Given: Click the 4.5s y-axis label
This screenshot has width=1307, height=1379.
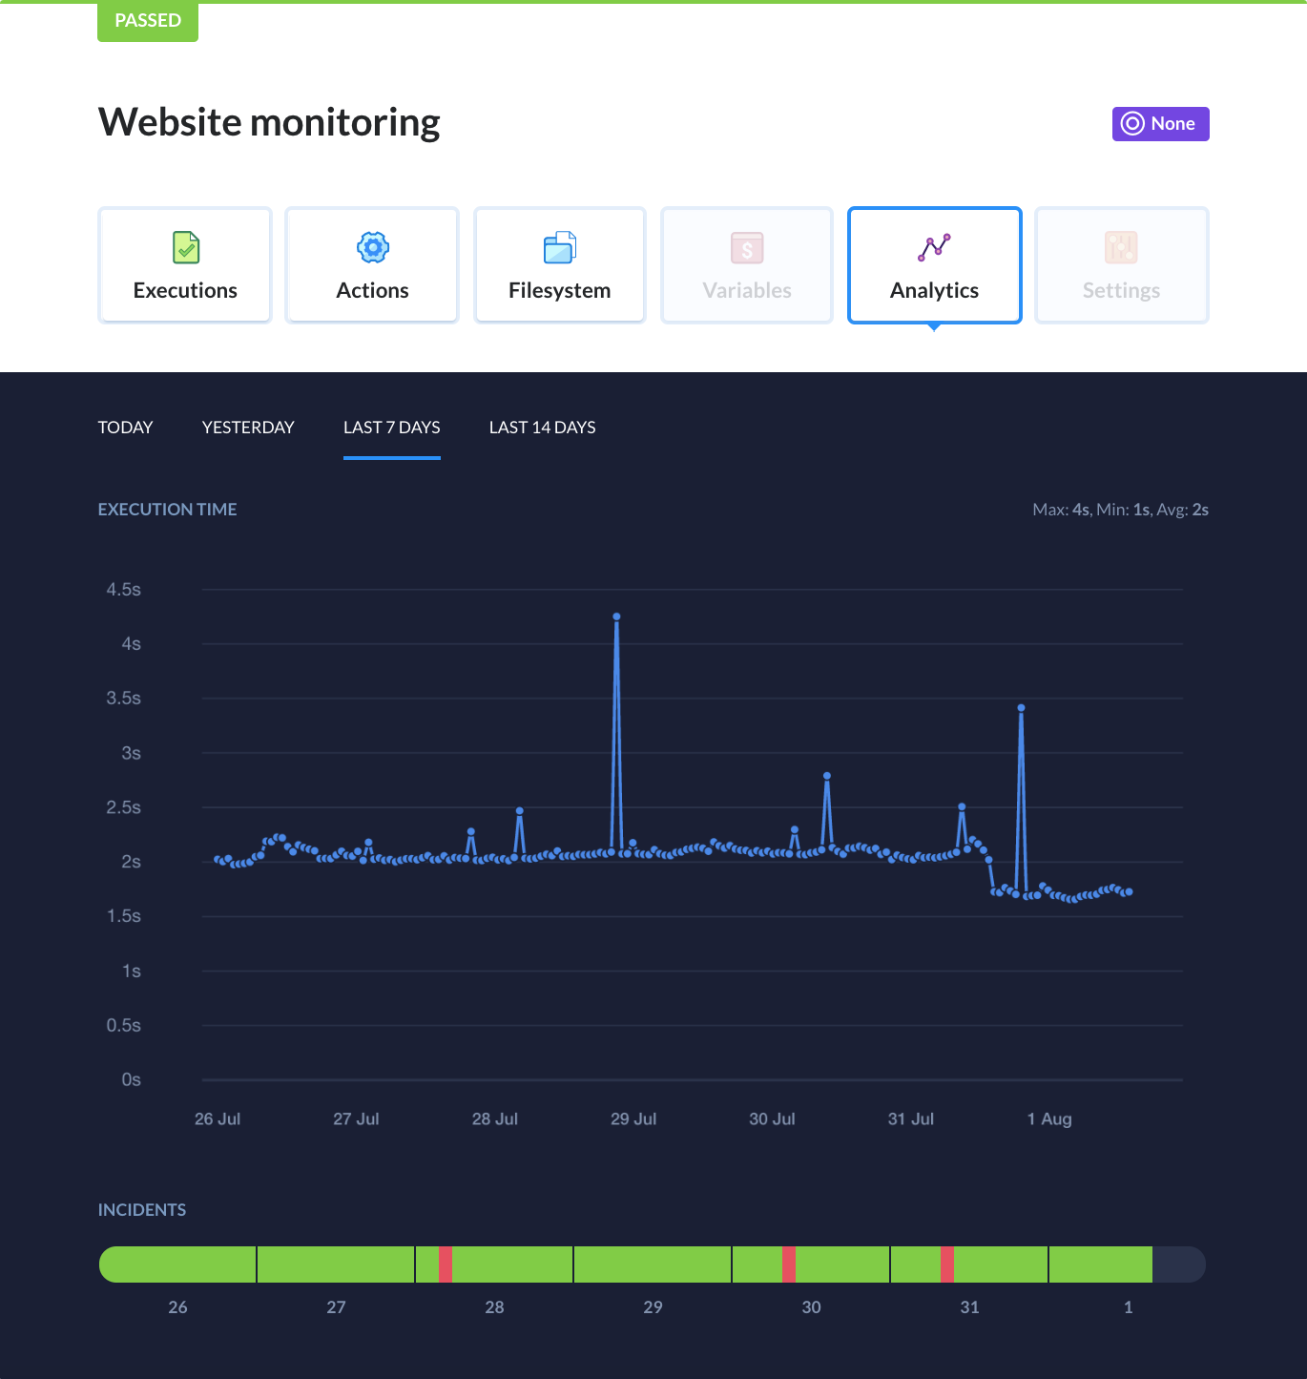Looking at the screenshot, I should 124,590.
